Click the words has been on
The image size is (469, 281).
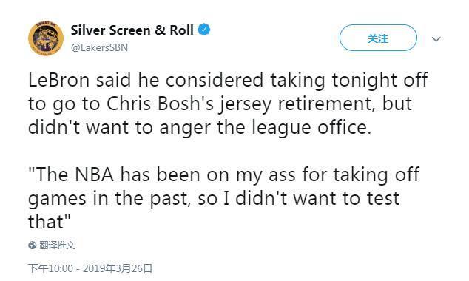tap(175, 175)
